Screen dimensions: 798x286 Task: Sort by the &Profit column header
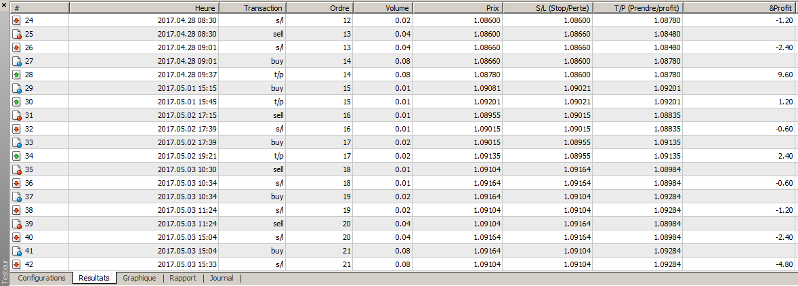[x=740, y=8]
